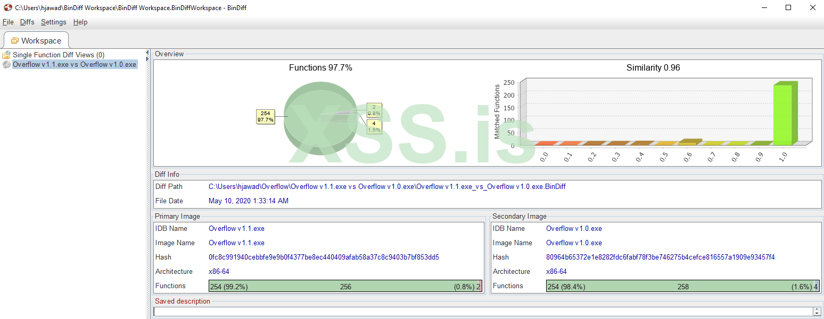
Task: Click the Saved description field scroll stepper
Action: point(817,312)
